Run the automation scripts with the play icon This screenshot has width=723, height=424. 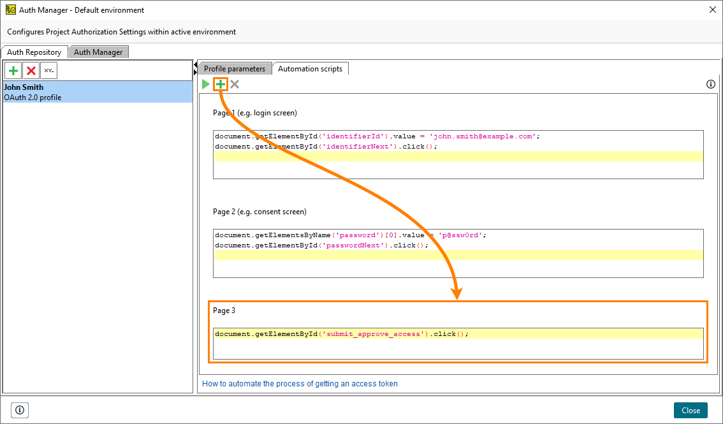[205, 84]
